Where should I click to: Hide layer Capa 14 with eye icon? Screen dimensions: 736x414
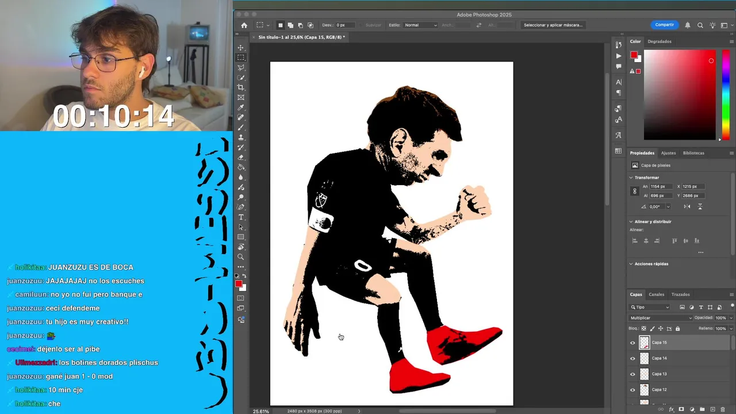[x=632, y=358]
